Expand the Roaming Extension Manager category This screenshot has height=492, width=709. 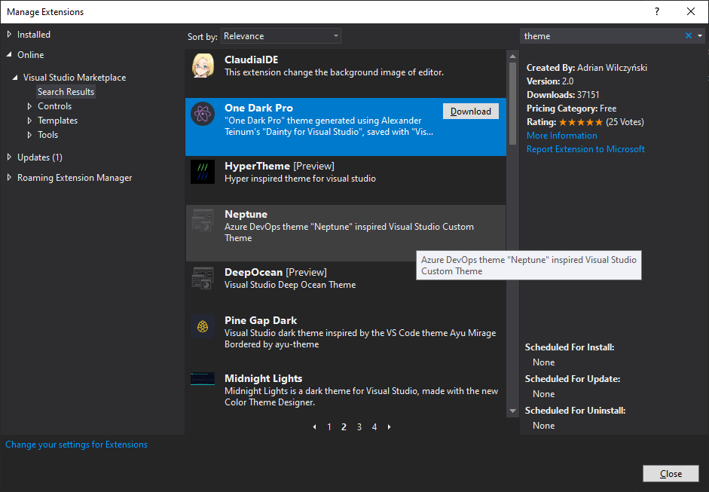[9, 178]
